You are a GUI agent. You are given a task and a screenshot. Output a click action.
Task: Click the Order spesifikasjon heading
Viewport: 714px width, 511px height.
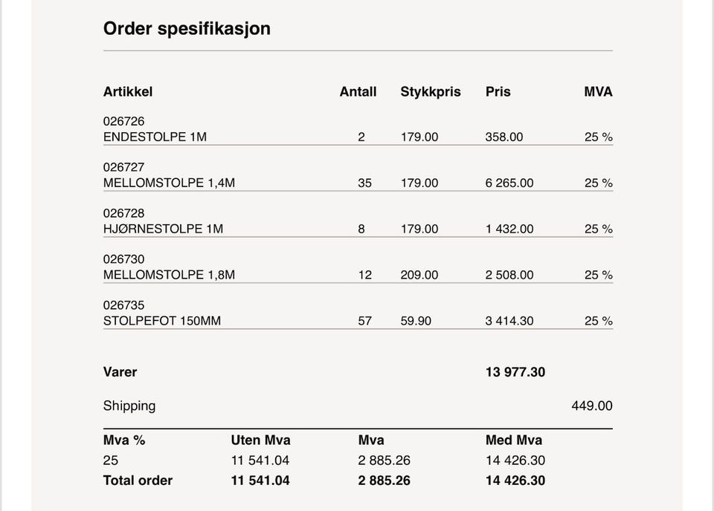point(187,29)
